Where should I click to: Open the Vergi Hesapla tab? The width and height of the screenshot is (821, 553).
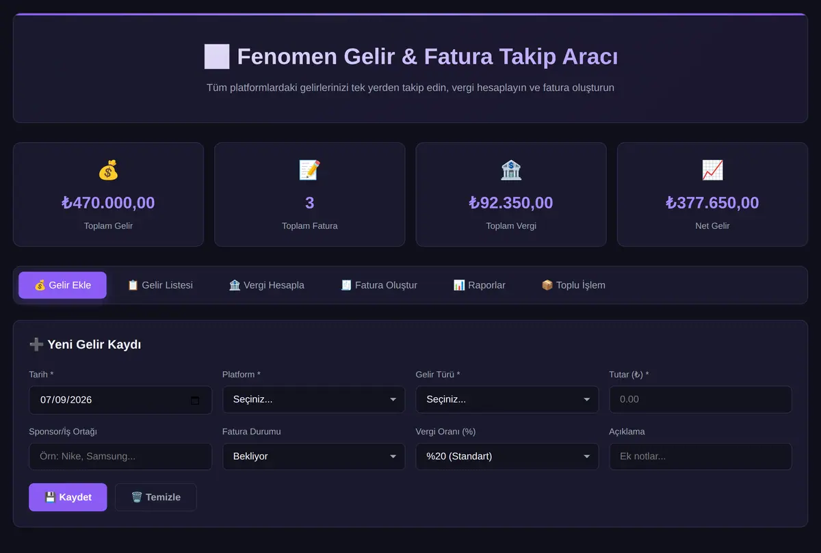pyautogui.click(x=267, y=285)
